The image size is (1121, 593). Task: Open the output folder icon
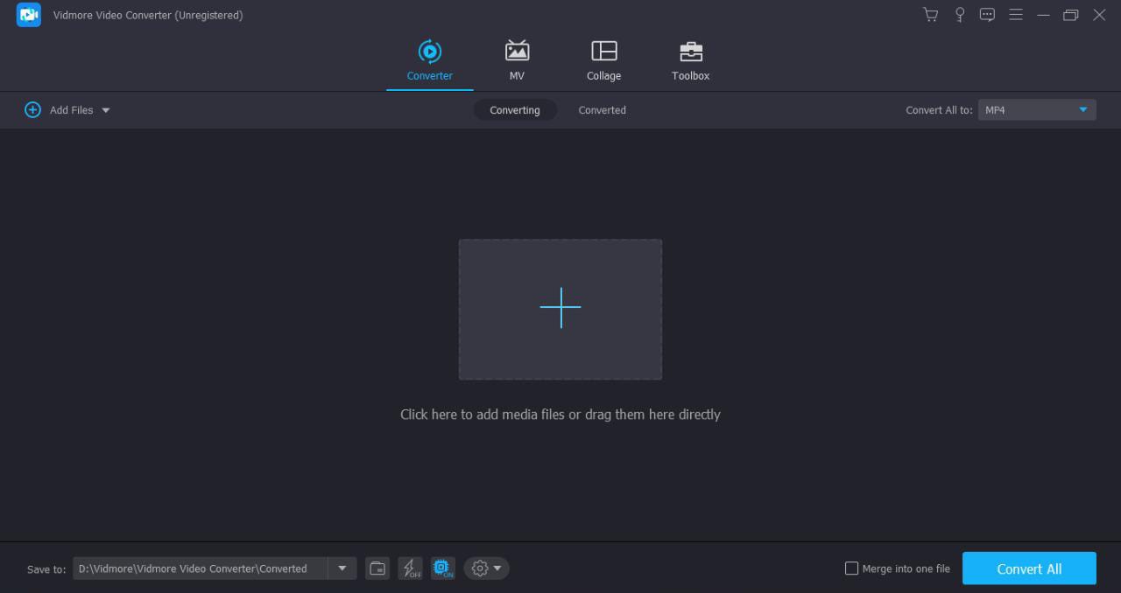coord(377,569)
